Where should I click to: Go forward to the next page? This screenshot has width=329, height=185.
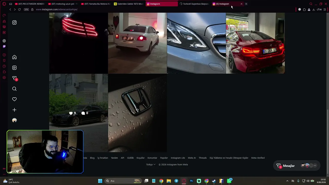[15, 10]
